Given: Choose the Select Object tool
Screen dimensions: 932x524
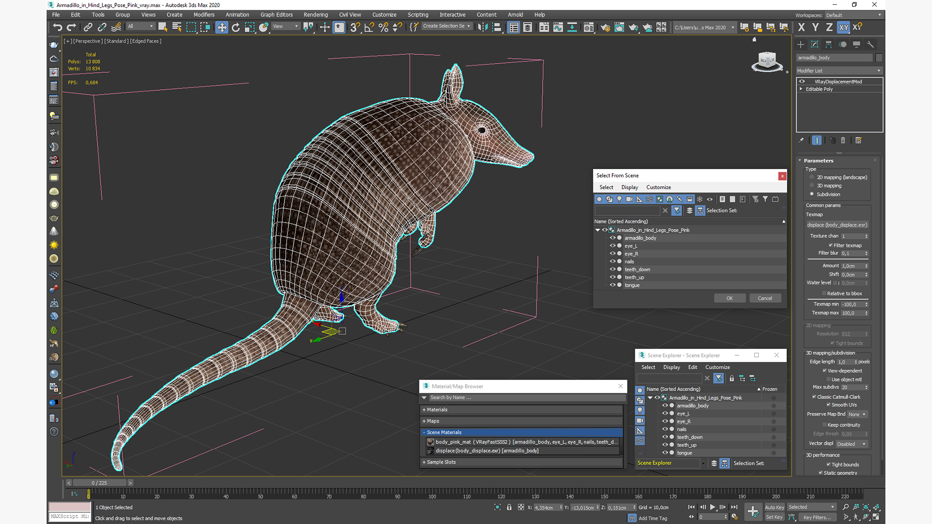Looking at the screenshot, I should click(163, 27).
